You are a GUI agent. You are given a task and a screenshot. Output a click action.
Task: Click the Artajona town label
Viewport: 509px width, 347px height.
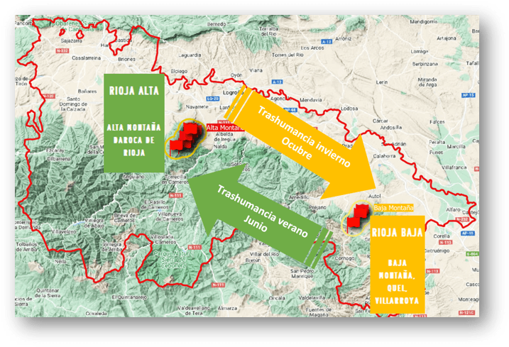pos(447,38)
